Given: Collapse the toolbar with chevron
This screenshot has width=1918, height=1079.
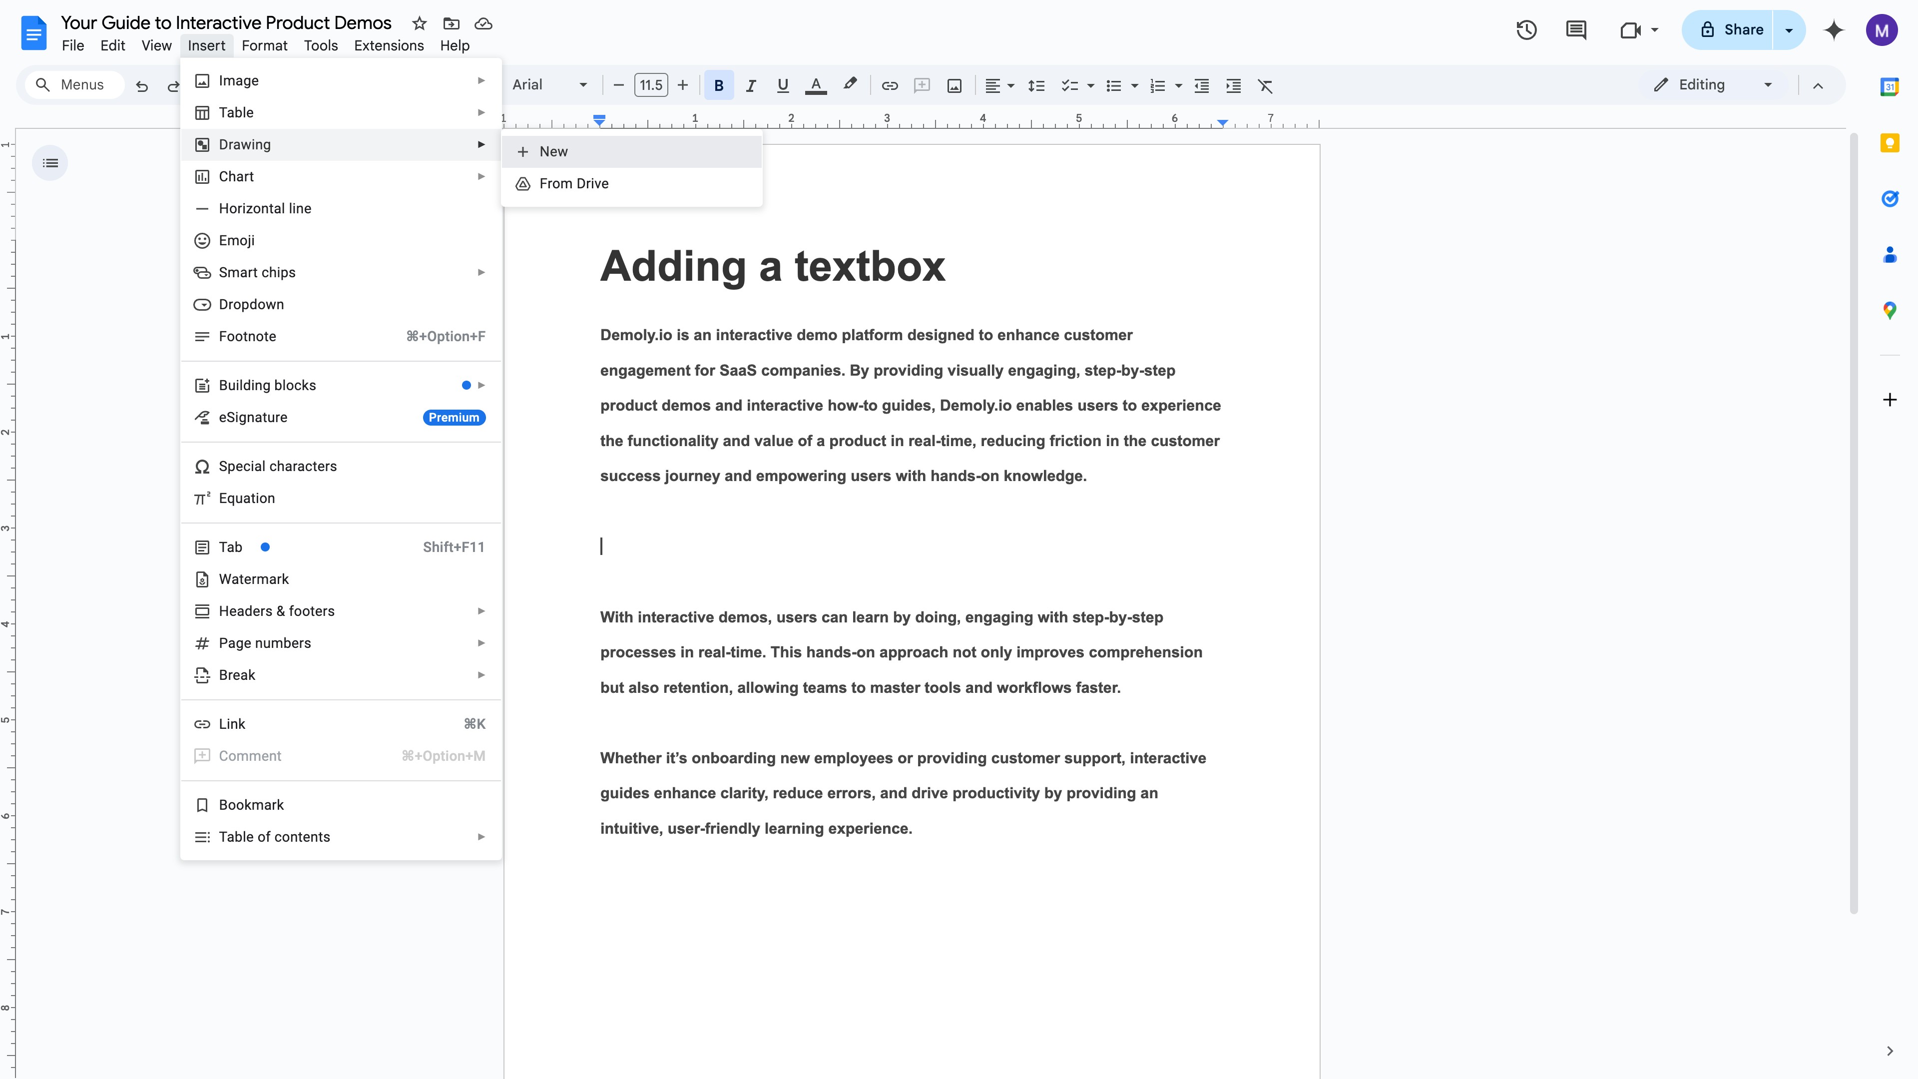Looking at the screenshot, I should [x=1818, y=85].
